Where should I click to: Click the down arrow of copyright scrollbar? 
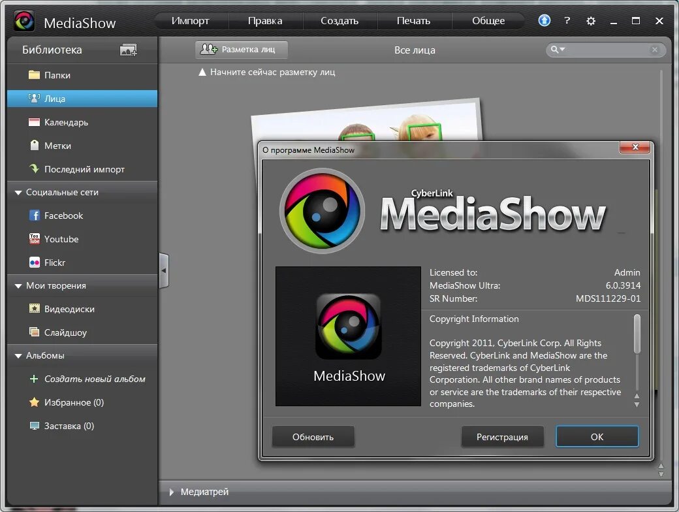tap(637, 405)
